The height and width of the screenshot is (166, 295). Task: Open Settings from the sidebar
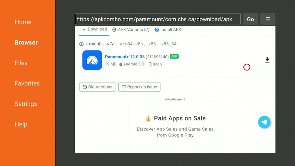coord(26,104)
